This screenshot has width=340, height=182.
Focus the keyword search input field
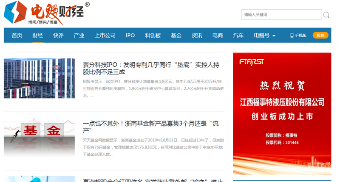[x=281, y=15]
